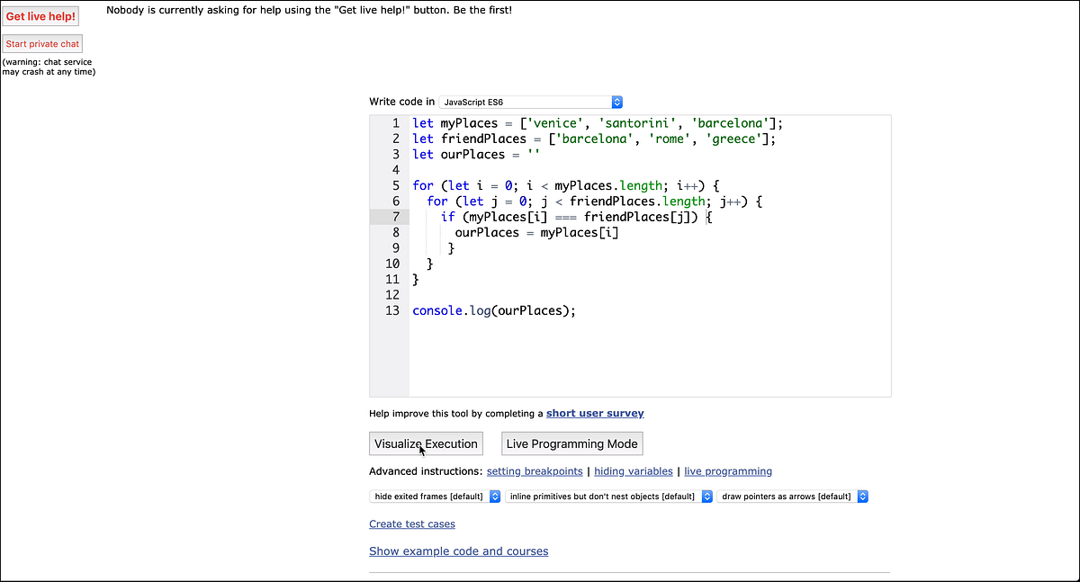Open the hiding variables instructions

[x=634, y=470]
